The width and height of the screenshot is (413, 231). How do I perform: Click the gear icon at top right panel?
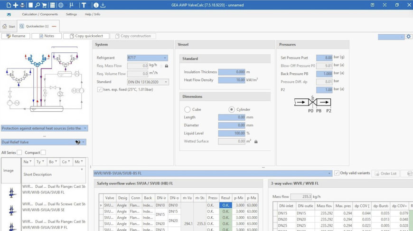point(409,37)
